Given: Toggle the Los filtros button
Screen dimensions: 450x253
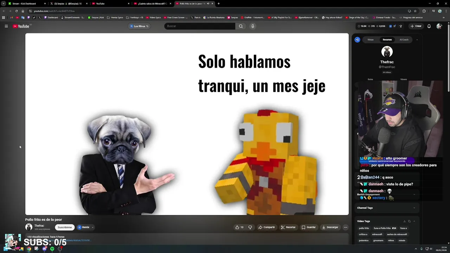Looking at the screenshot, I should click(x=140, y=26).
